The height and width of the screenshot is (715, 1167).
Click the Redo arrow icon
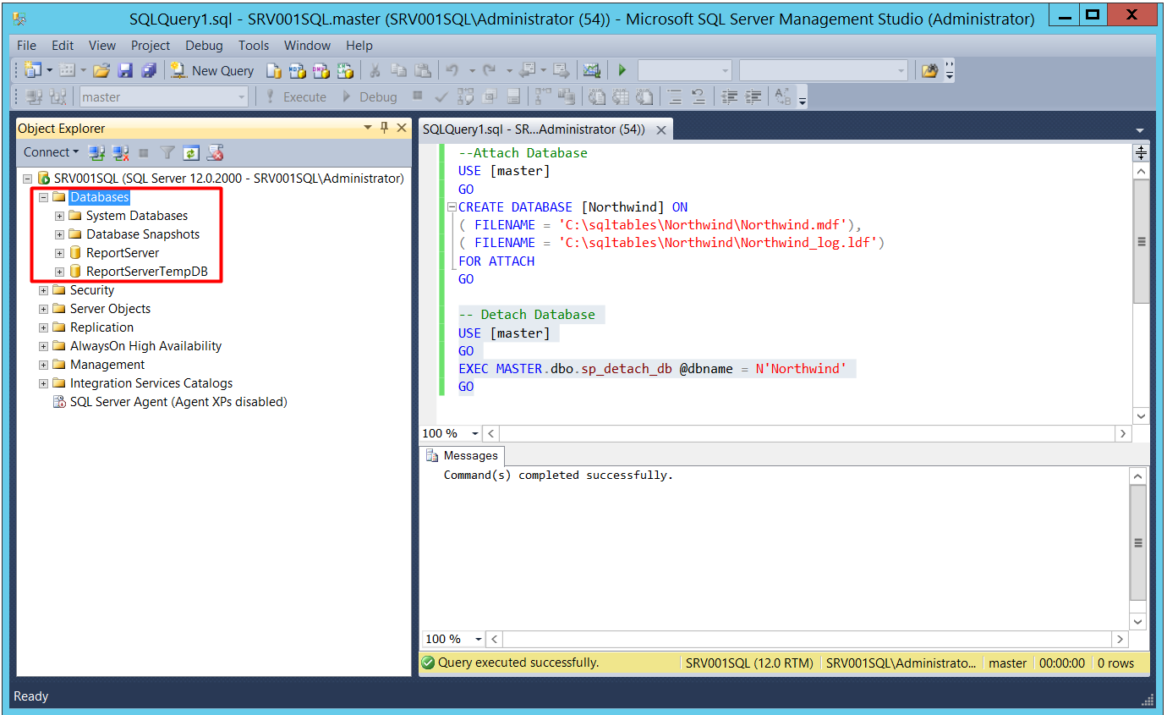click(x=490, y=70)
